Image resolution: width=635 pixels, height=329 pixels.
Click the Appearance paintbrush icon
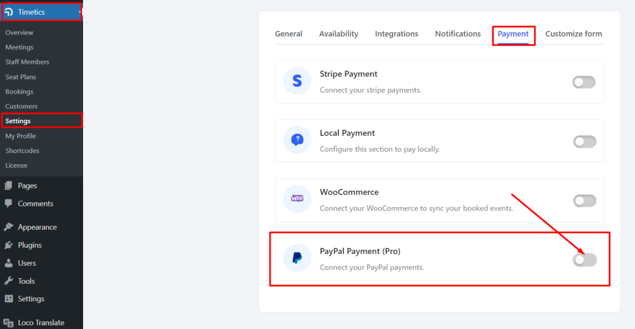[9, 227]
